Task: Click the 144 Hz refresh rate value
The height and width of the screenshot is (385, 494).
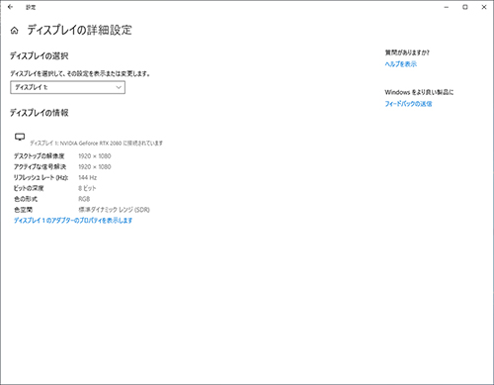Action: pyautogui.click(x=87, y=177)
